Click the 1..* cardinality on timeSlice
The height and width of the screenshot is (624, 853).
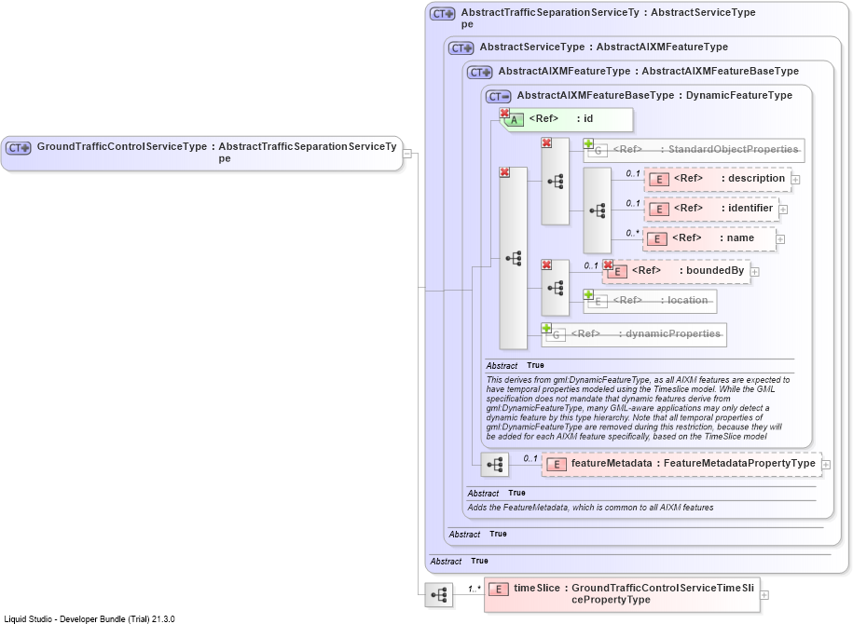click(475, 589)
